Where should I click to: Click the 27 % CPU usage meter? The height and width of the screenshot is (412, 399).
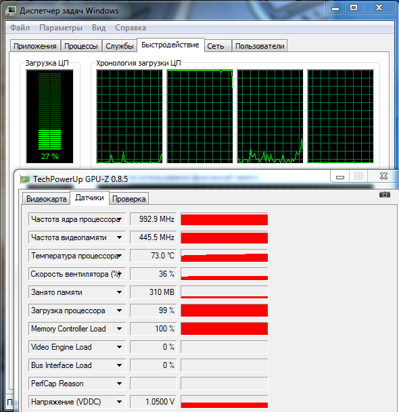(x=49, y=116)
